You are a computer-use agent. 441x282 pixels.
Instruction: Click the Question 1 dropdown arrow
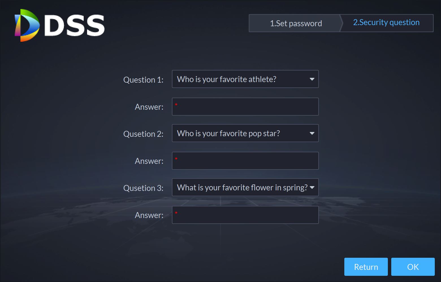point(312,79)
